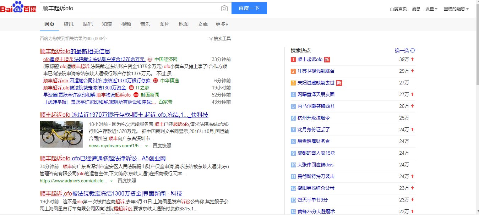This screenshot has height=215, width=479.
Task: Switch to 资讯 tab
Action: [69, 24]
